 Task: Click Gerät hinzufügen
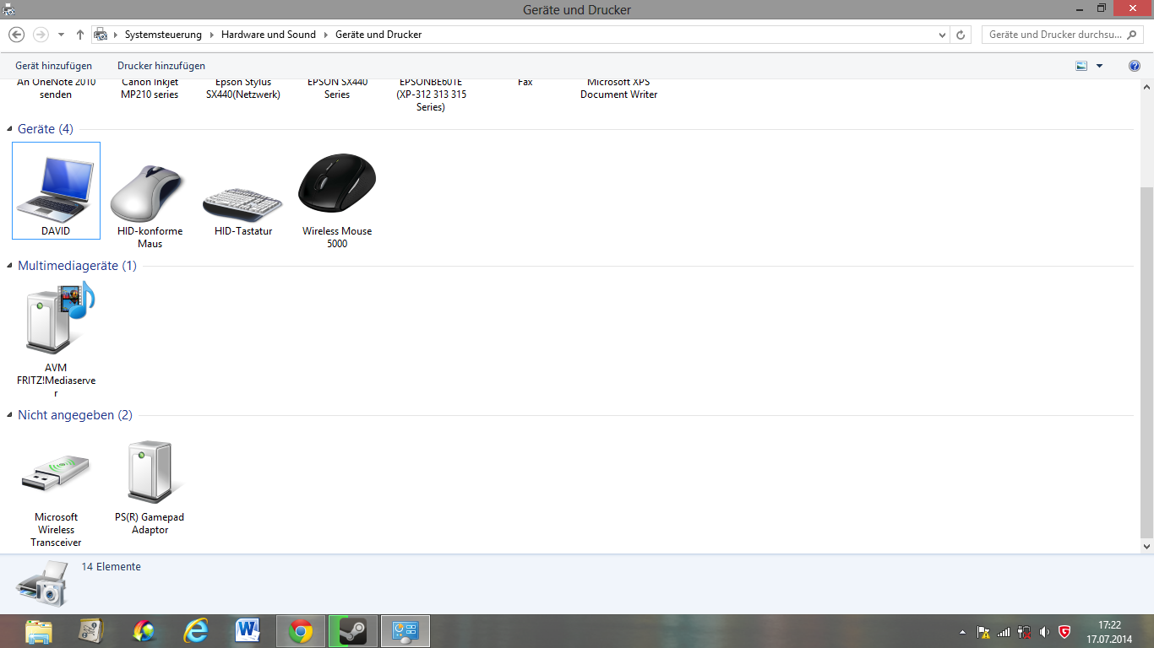click(54, 66)
